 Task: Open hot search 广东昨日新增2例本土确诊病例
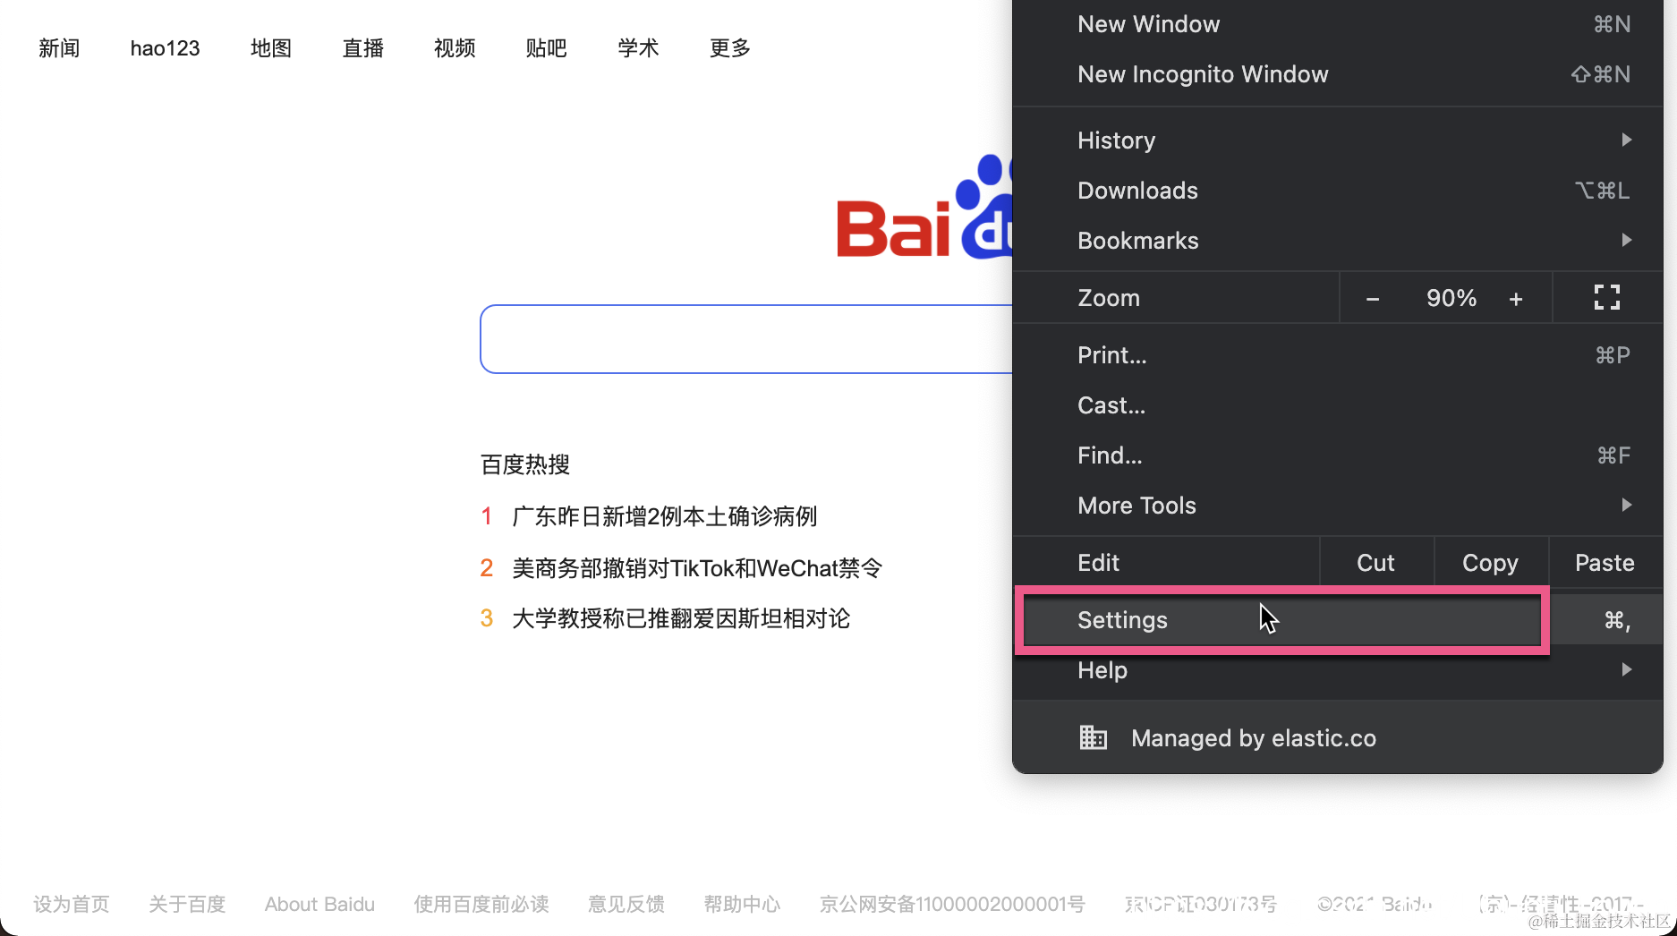point(664,516)
